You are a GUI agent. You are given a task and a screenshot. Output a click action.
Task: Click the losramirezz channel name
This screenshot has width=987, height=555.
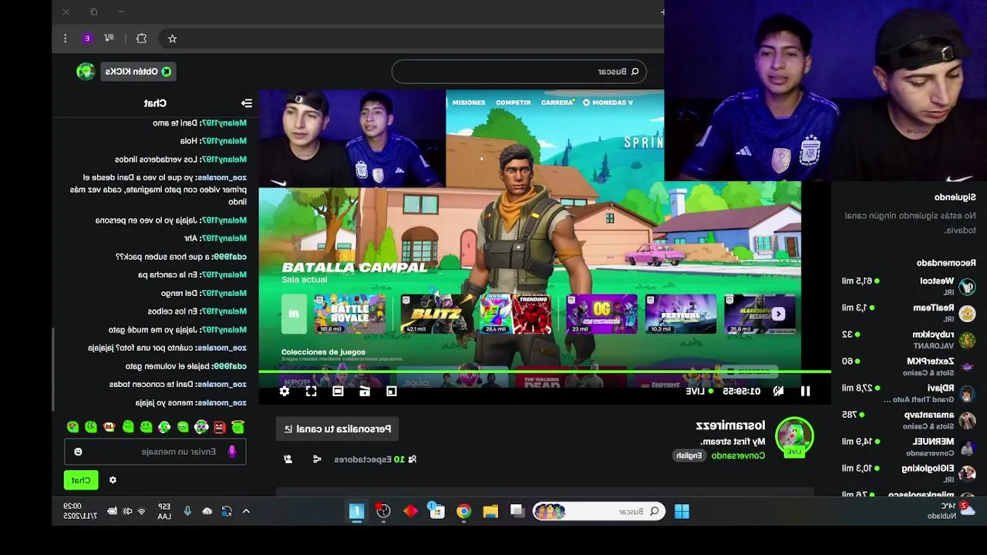[x=730, y=425]
